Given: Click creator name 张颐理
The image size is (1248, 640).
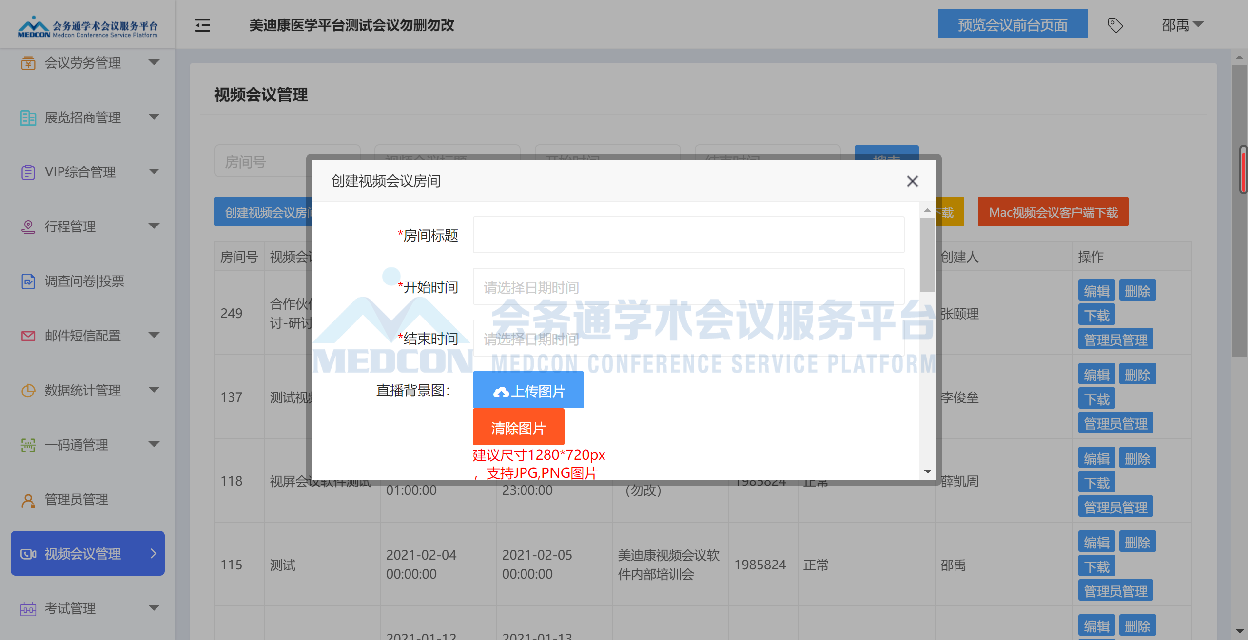Looking at the screenshot, I should 959,314.
